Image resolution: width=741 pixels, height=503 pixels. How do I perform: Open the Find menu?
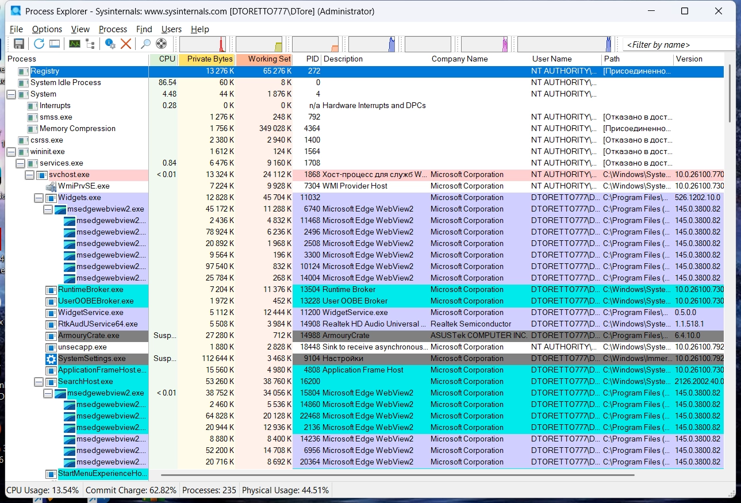144,29
